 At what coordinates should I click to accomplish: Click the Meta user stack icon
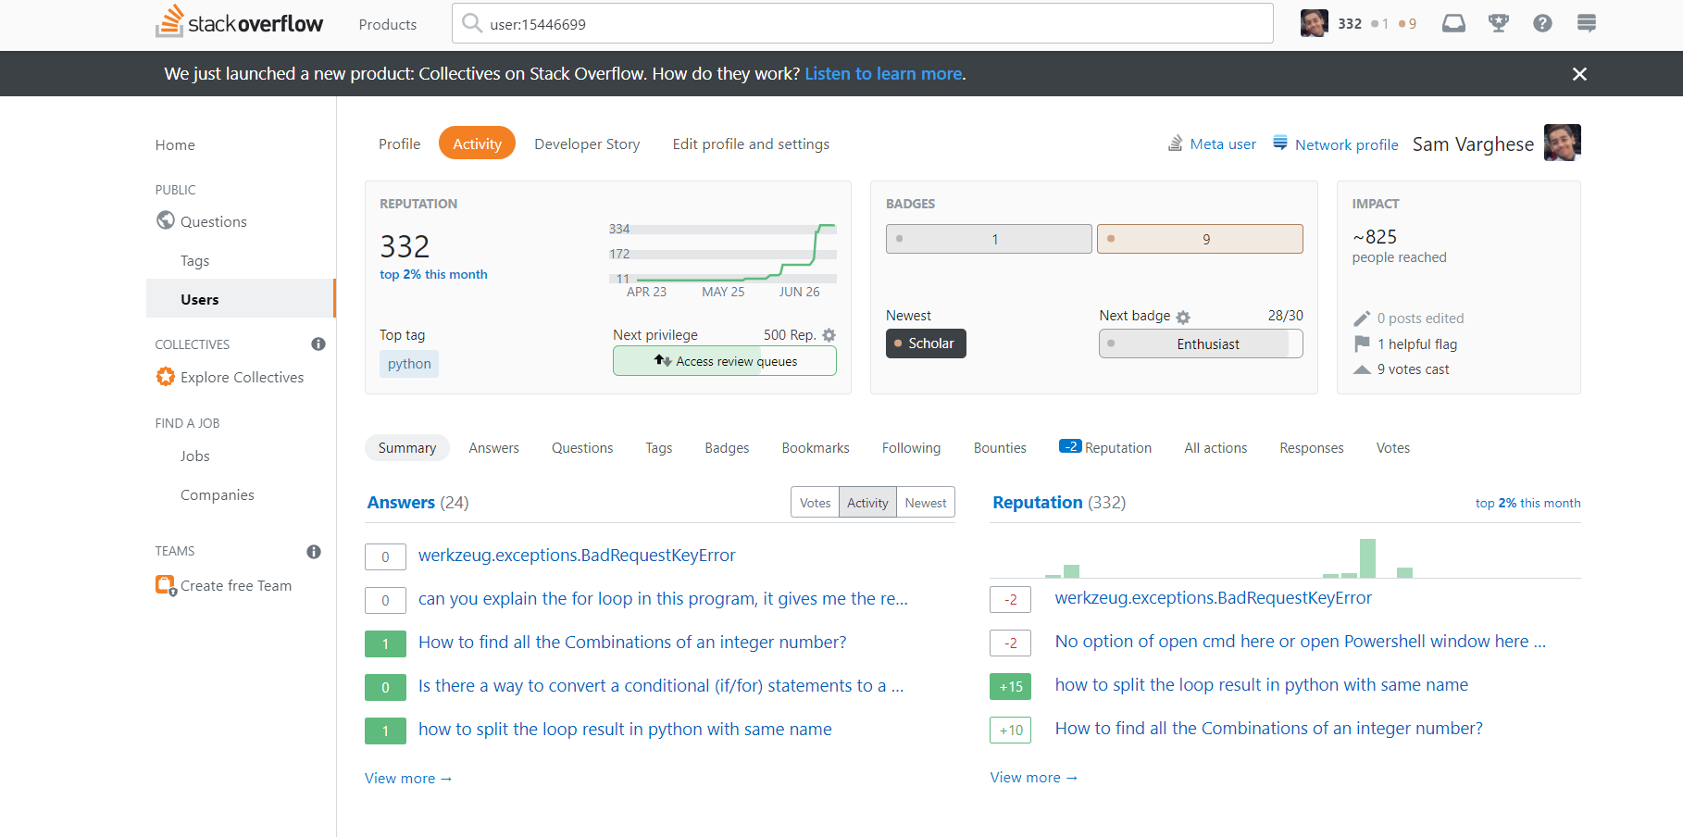coord(1175,144)
